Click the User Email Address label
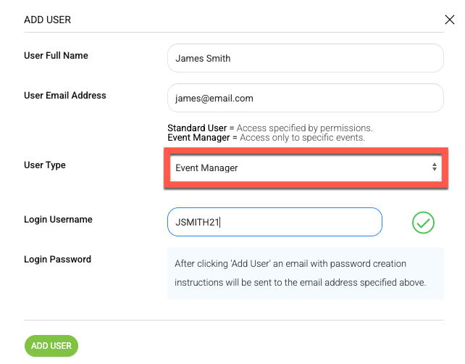Image resolution: width=465 pixels, height=364 pixels. click(x=65, y=95)
